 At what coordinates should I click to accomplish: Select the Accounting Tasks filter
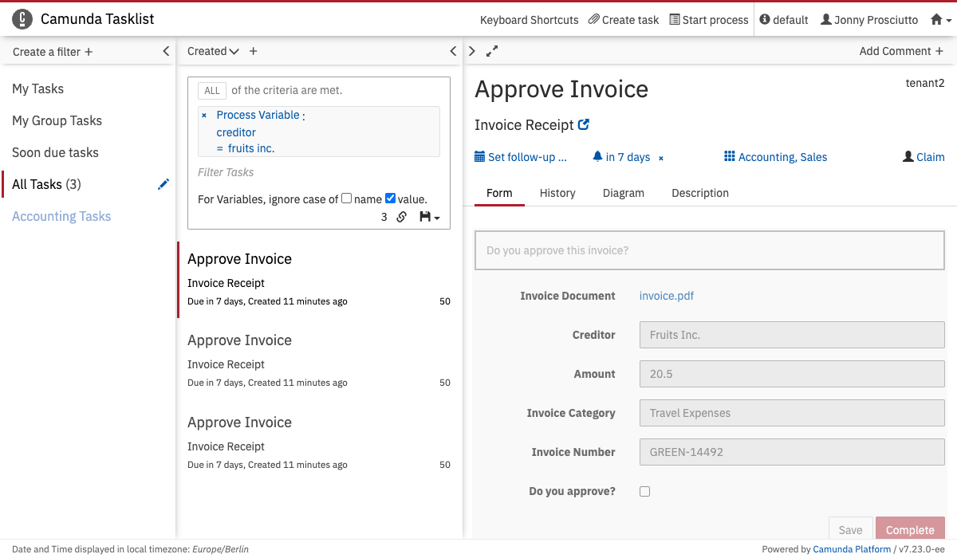click(61, 216)
